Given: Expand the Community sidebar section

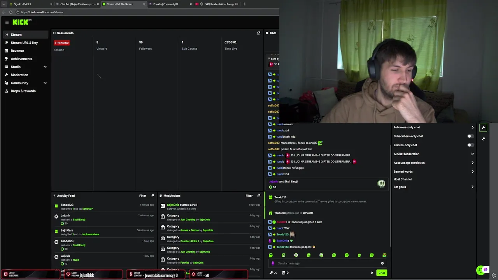Looking at the screenshot, I should 26,83.
